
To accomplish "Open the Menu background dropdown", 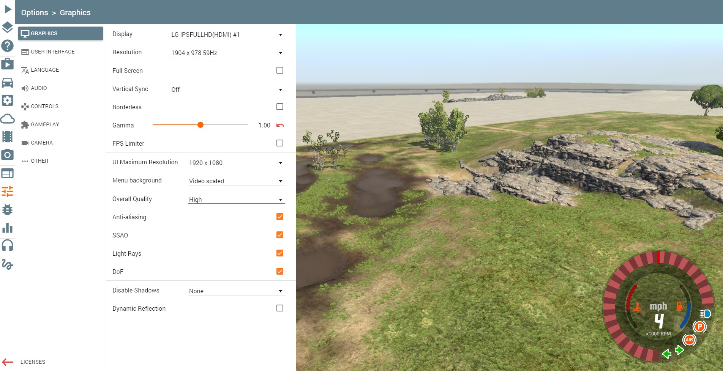I will [237, 181].
